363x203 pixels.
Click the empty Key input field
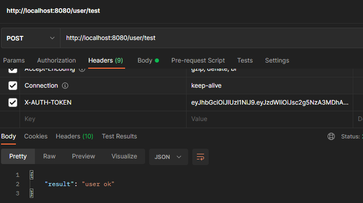pyautogui.click(x=103, y=119)
